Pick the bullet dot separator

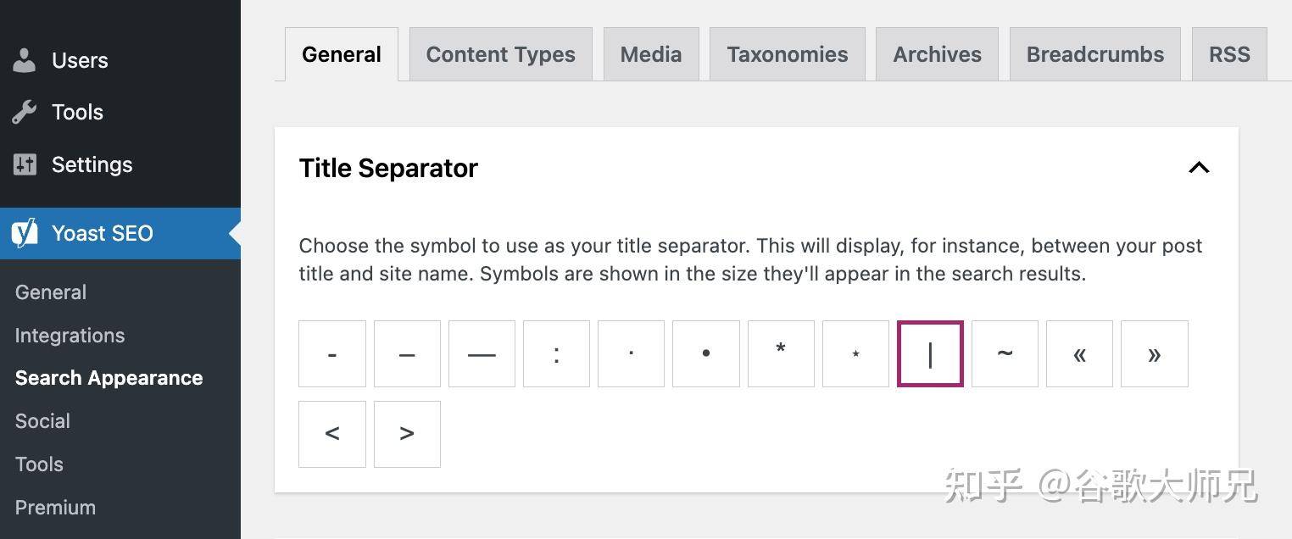706,353
